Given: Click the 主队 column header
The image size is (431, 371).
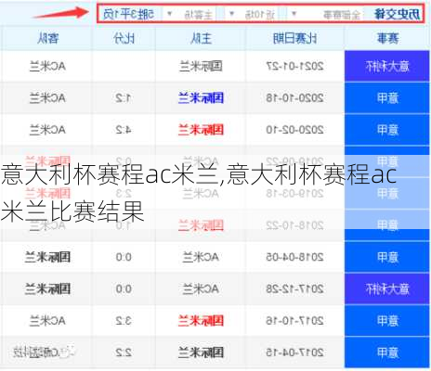Looking at the screenshot, I should (202, 38).
